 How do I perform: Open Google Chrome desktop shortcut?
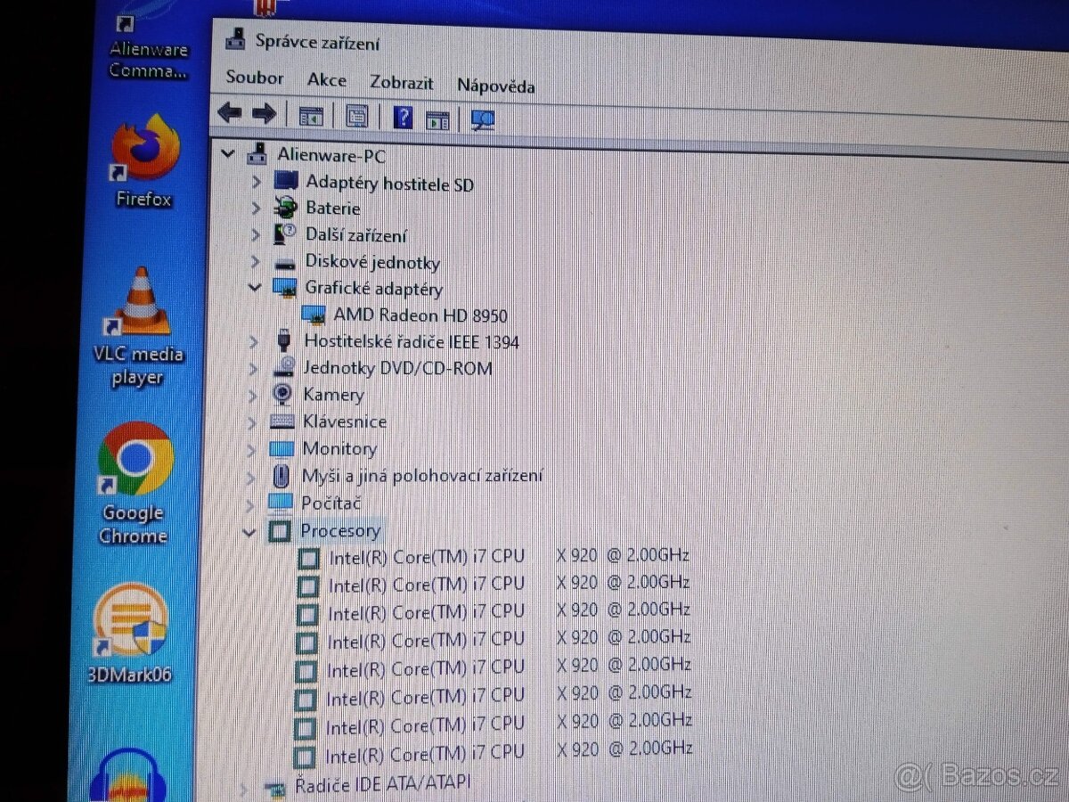pyautogui.click(x=135, y=484)
